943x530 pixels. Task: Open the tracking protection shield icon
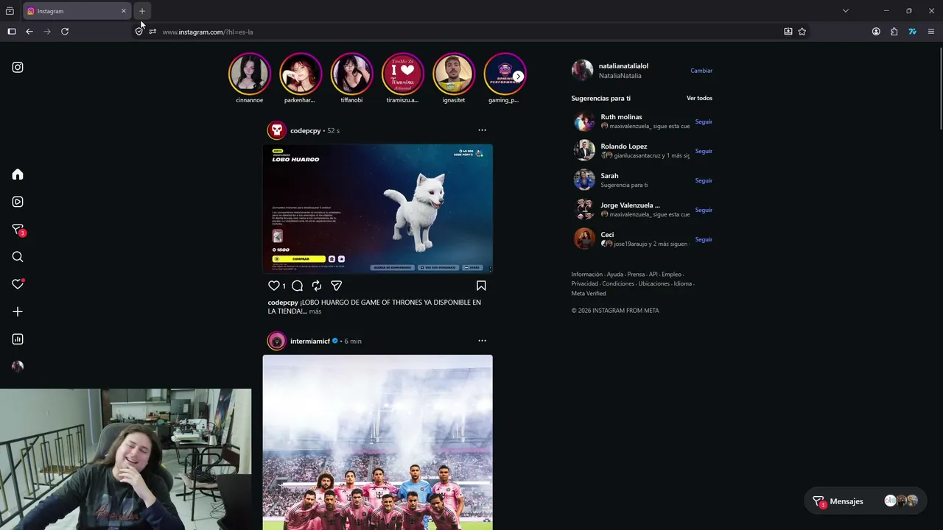point(139,32)
